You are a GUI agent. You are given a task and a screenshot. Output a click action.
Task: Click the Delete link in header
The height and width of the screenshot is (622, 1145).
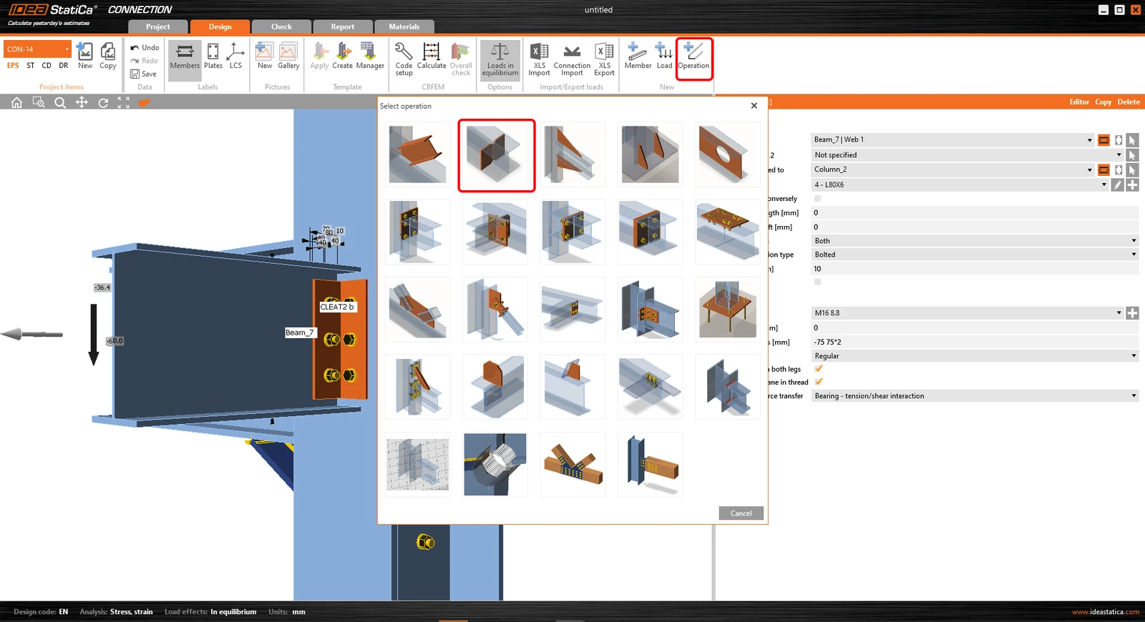[x=1129, y=102]
